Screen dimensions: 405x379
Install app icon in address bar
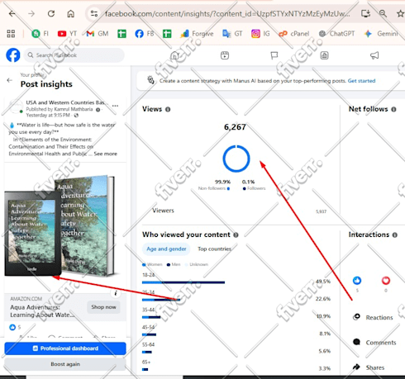point(365,13)
